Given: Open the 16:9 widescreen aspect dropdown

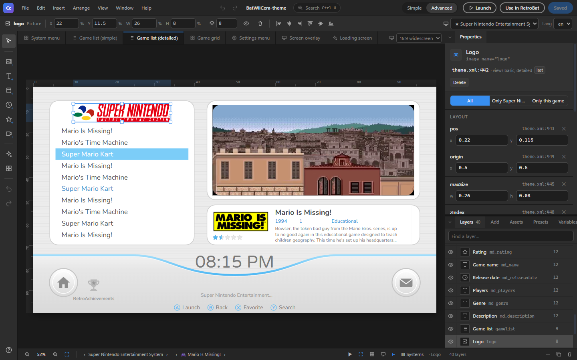Looking at the screenshot, I should [x=419, y=38].
